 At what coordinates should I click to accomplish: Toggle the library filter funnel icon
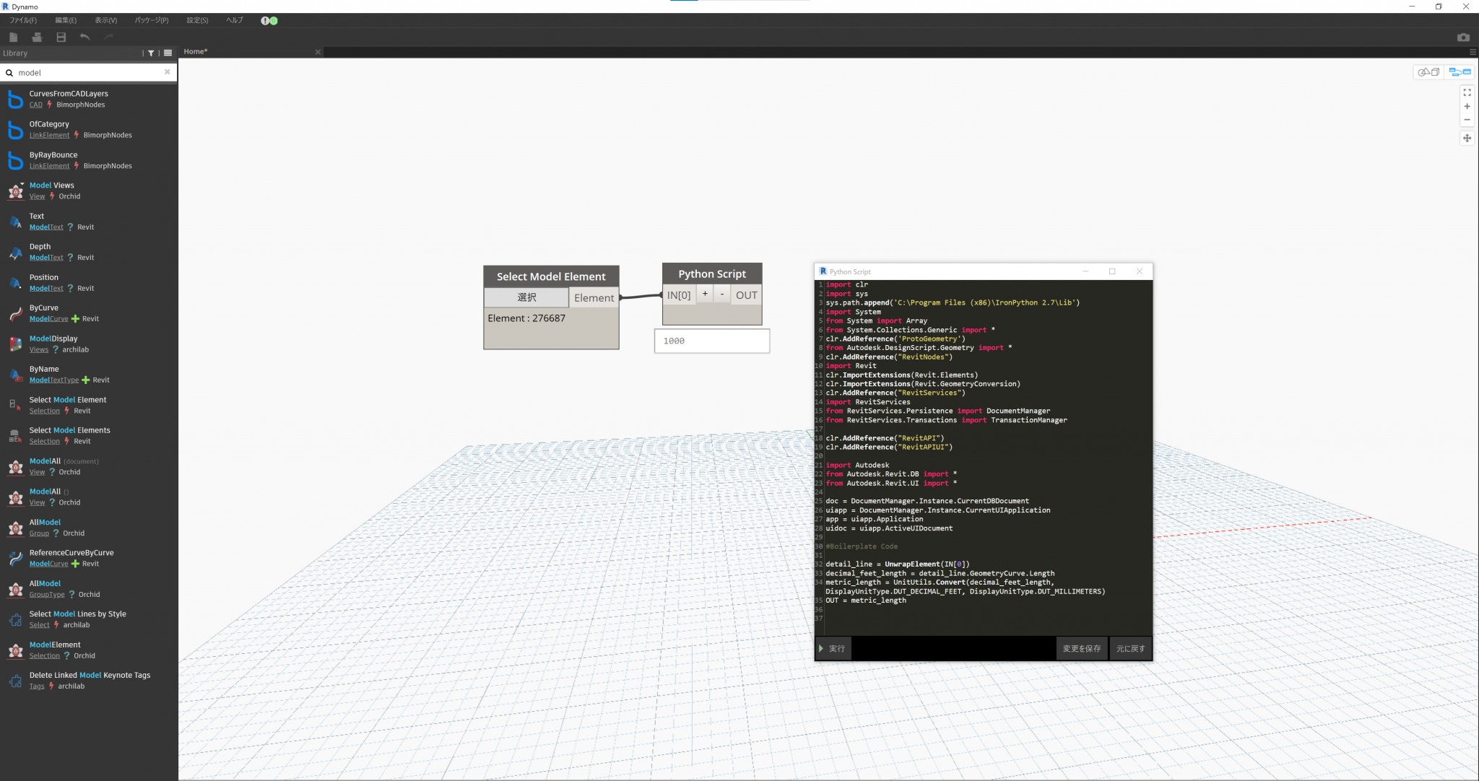coord(152,53)
